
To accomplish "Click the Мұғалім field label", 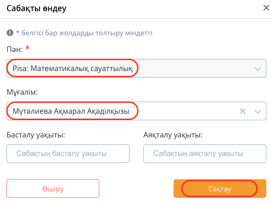I will pos(22,92).
